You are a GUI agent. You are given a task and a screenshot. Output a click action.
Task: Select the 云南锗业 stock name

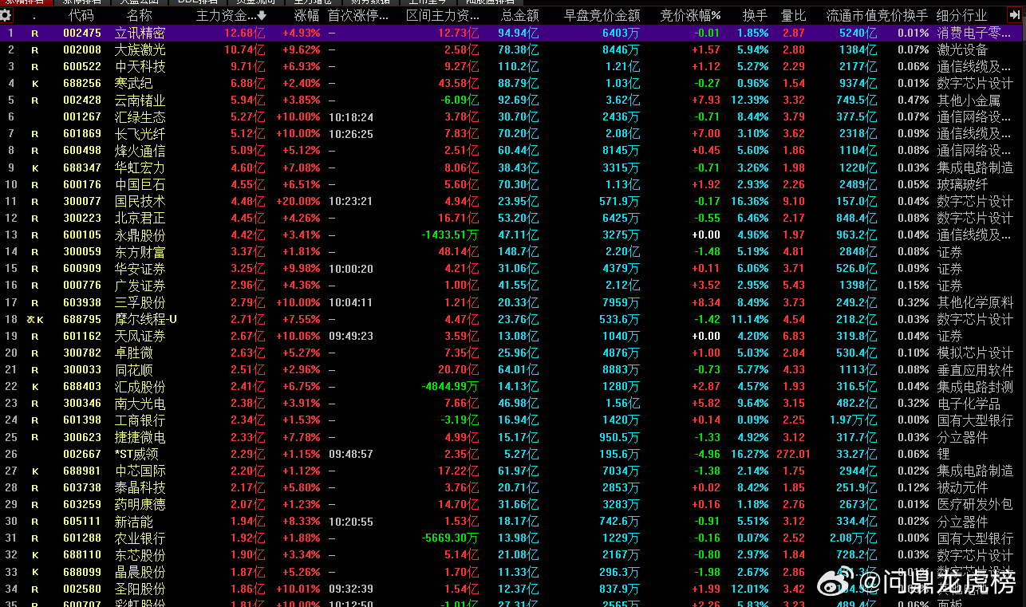(x=140, y=101)
